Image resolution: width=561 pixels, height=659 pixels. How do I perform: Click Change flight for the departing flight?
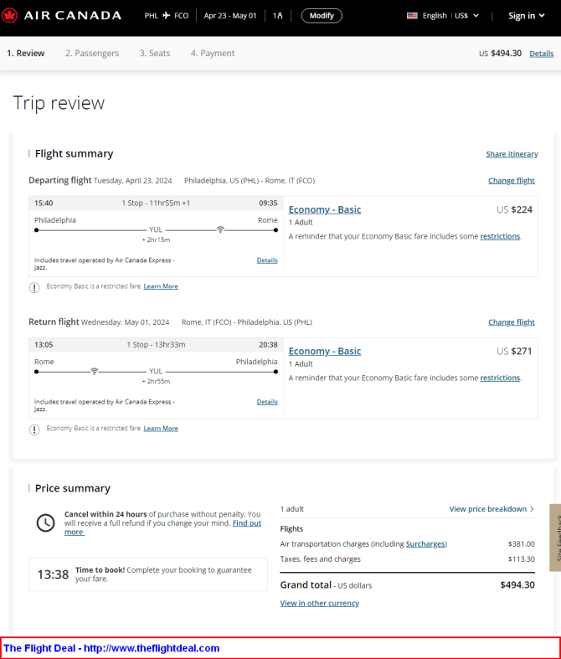pos(512,181)
